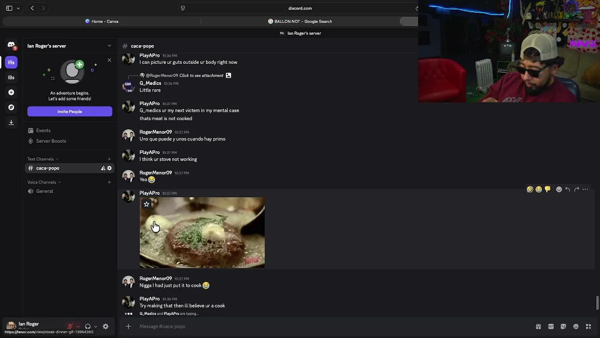600x338 pixels.
Task: Favorite the steak GIF with star
Action: (147, 204)
